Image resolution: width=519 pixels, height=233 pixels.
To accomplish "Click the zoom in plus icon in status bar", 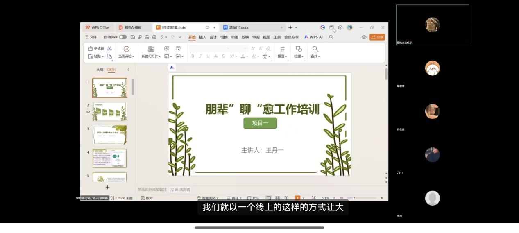I will 382,198.
